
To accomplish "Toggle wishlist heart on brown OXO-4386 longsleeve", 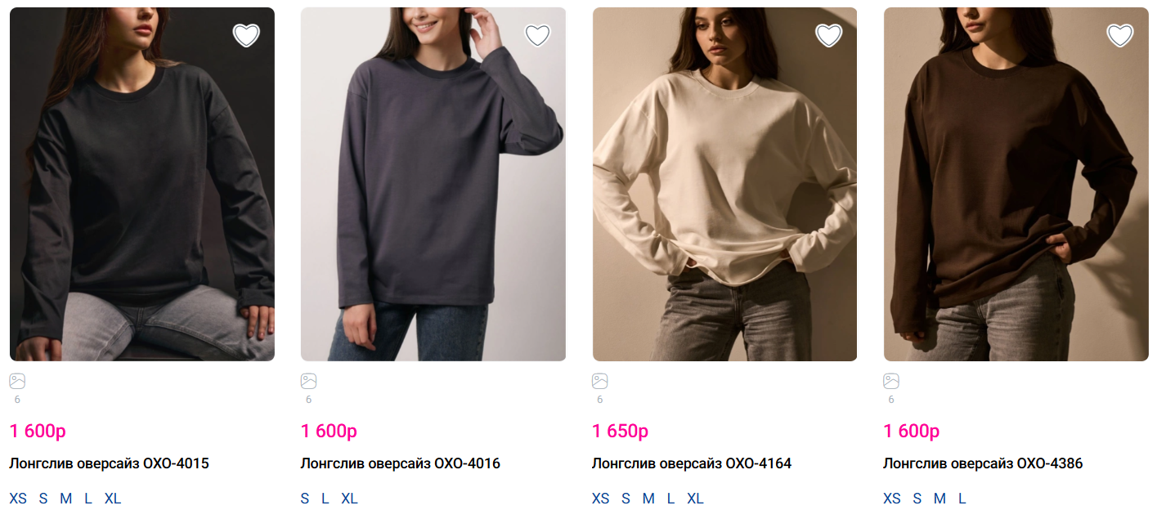I will point(1120,35).
